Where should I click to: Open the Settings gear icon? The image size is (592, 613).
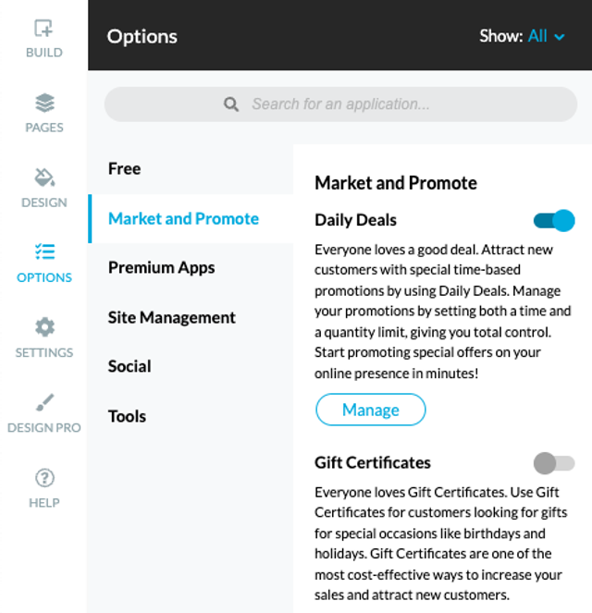coord(44,326)
